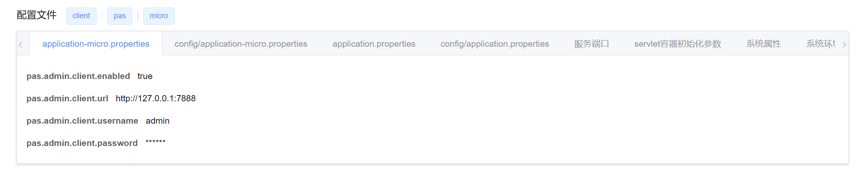Switch to config/application.properties tab

495,44
